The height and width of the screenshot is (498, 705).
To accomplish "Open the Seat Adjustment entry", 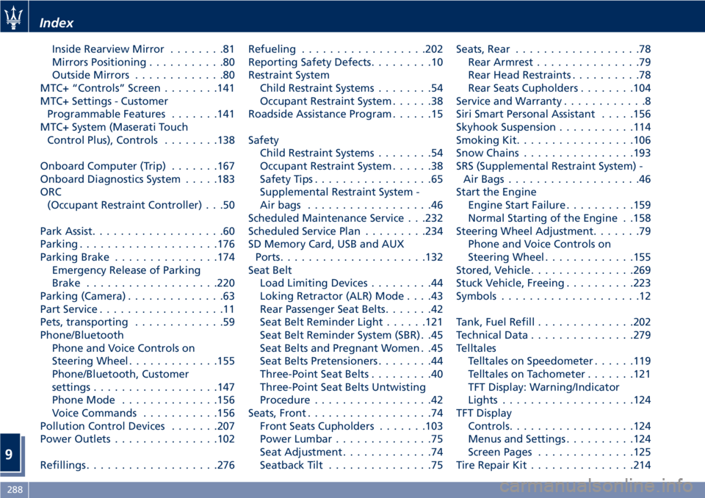I will pyautogui.click(x=351, y=452).
